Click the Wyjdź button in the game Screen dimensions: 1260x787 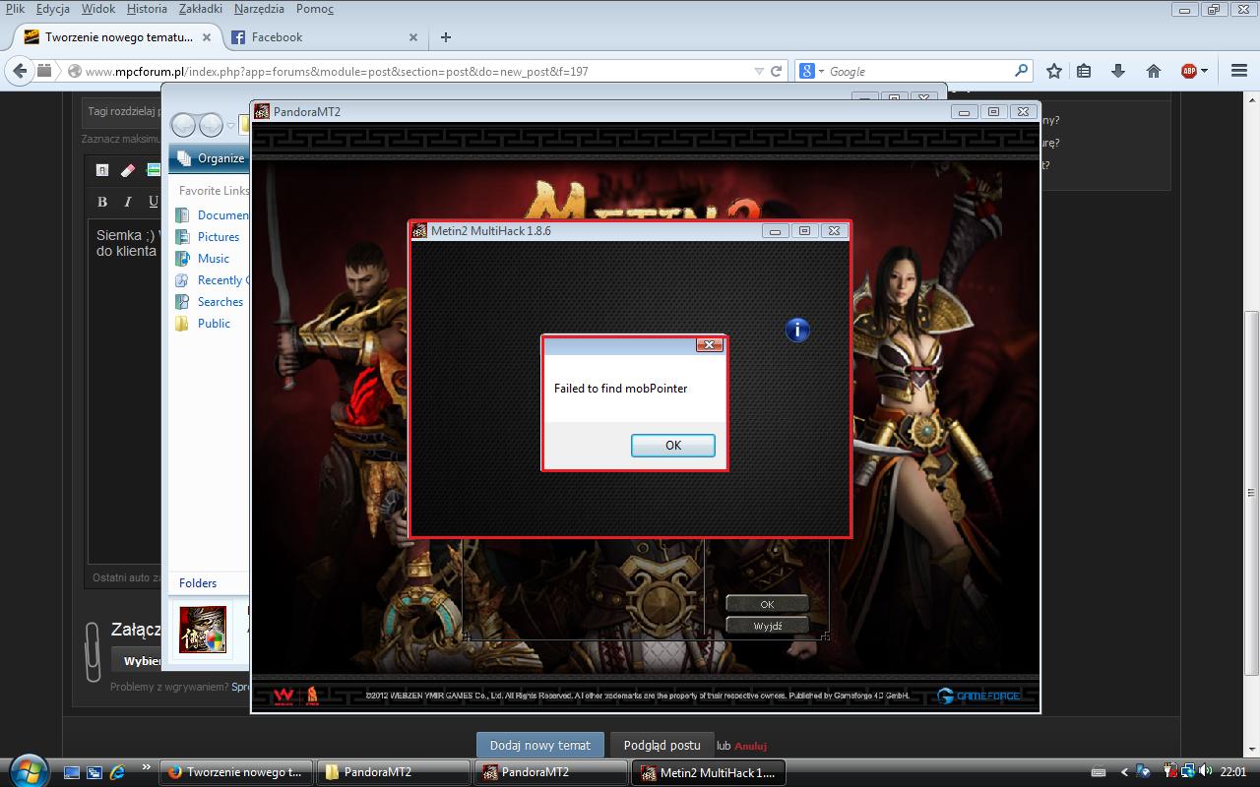767,625
